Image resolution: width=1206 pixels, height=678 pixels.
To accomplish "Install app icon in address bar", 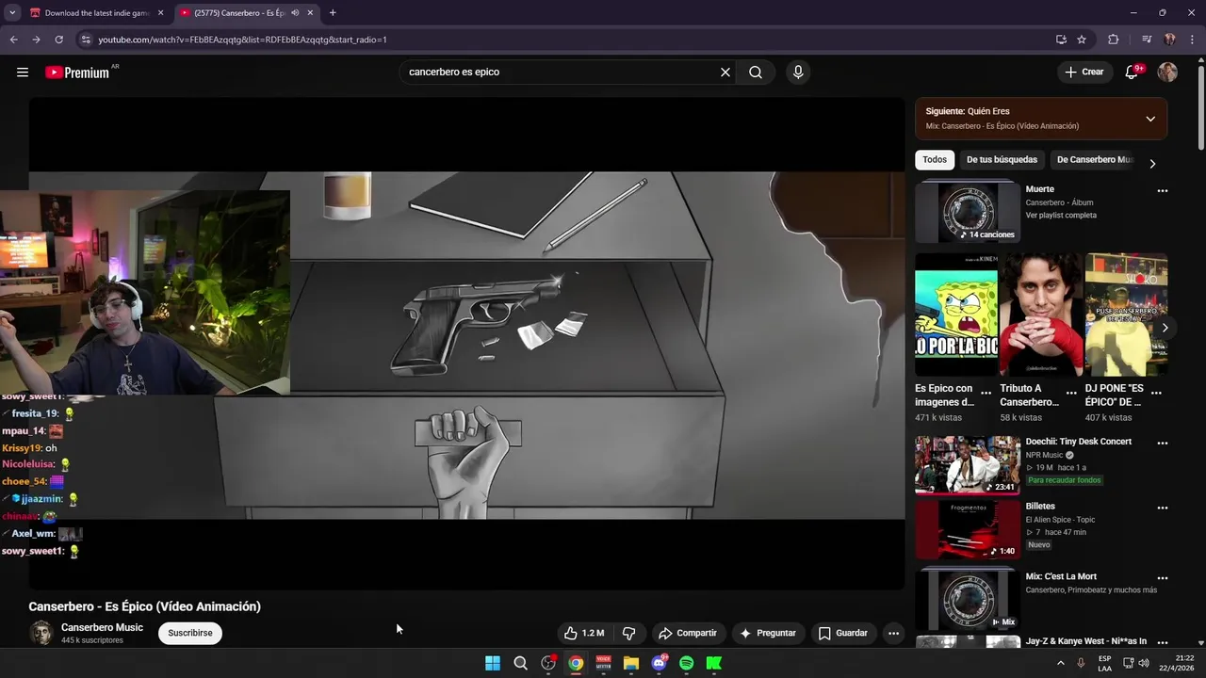I will [x=1061, y=40].
